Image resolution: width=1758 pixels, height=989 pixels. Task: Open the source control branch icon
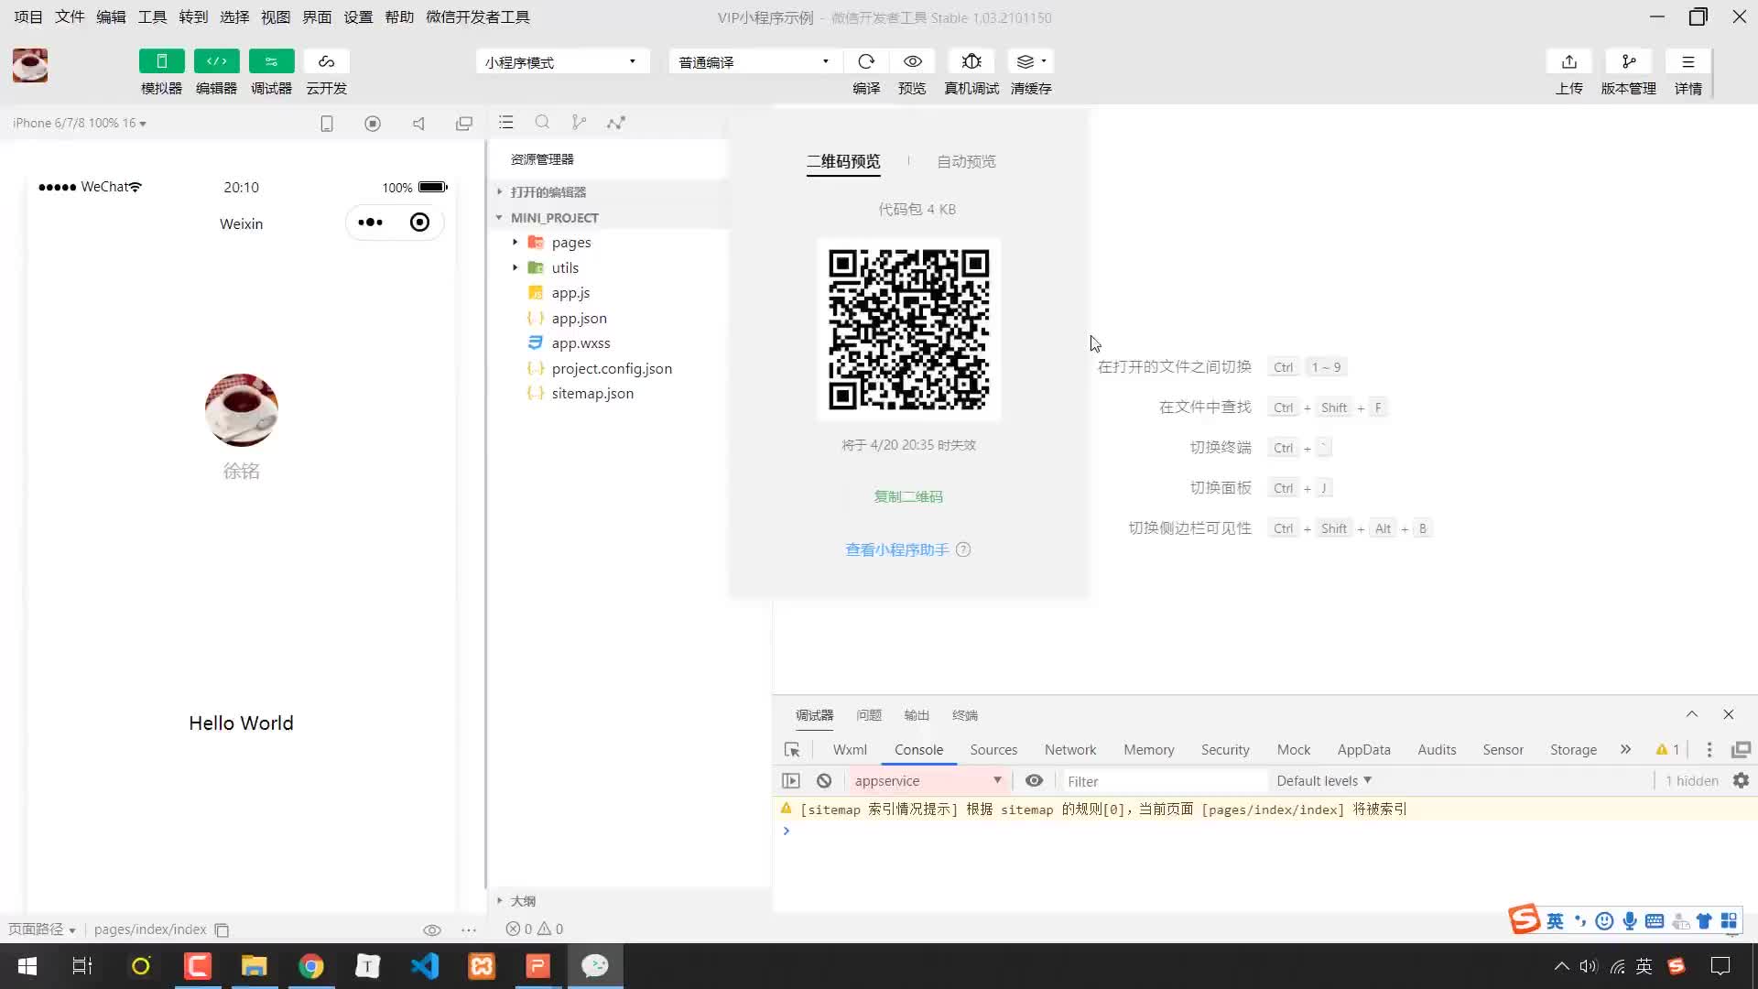[x=579, y=122]
